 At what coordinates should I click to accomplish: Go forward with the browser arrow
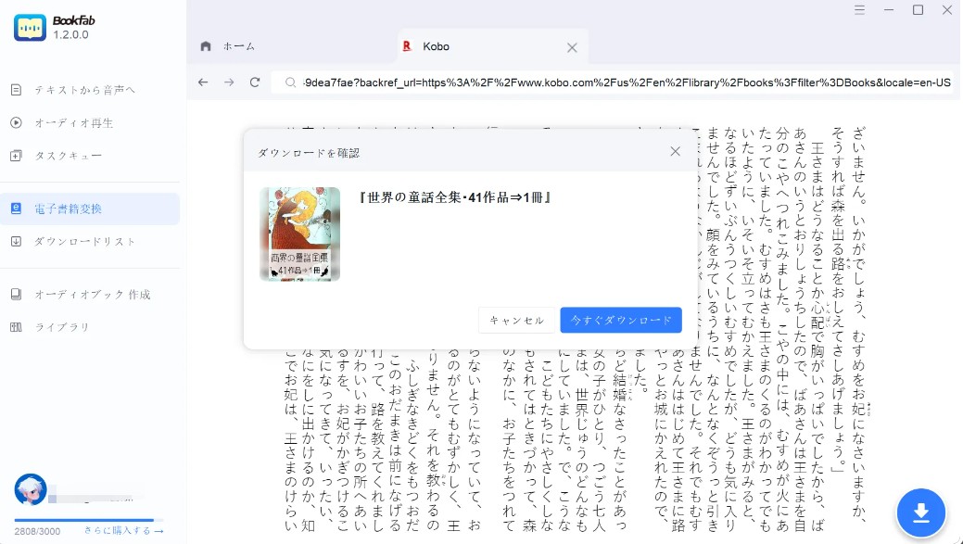pyautogui.click(x=229, y=82)
